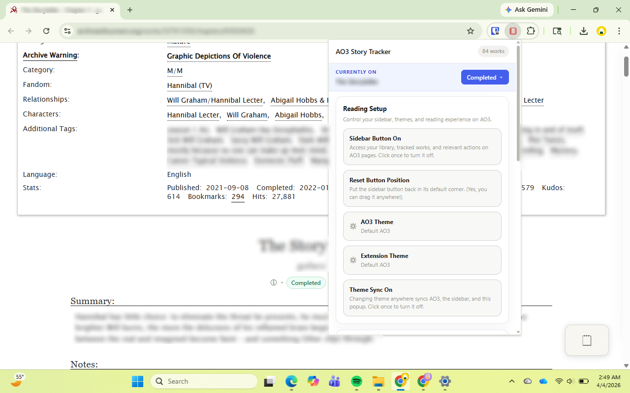Open the AO3 Story Tracker extension icon
This screenshot has width=630, height=393.
point(513,31)
